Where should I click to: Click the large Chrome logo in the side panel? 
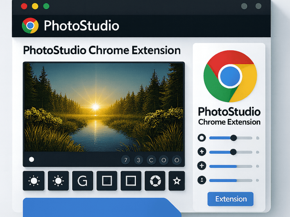[230, 76]
